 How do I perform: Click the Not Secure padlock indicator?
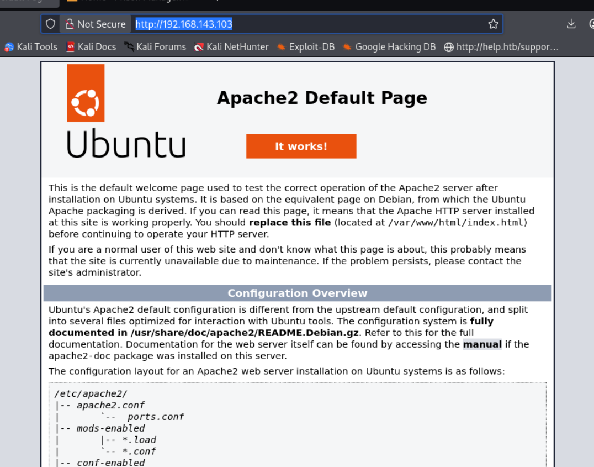pyautogui.click(x=95, y=24)
